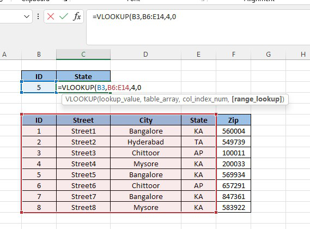Select the State header in the data table
This screenshot has width=310, height=229.
coord(198,120)
